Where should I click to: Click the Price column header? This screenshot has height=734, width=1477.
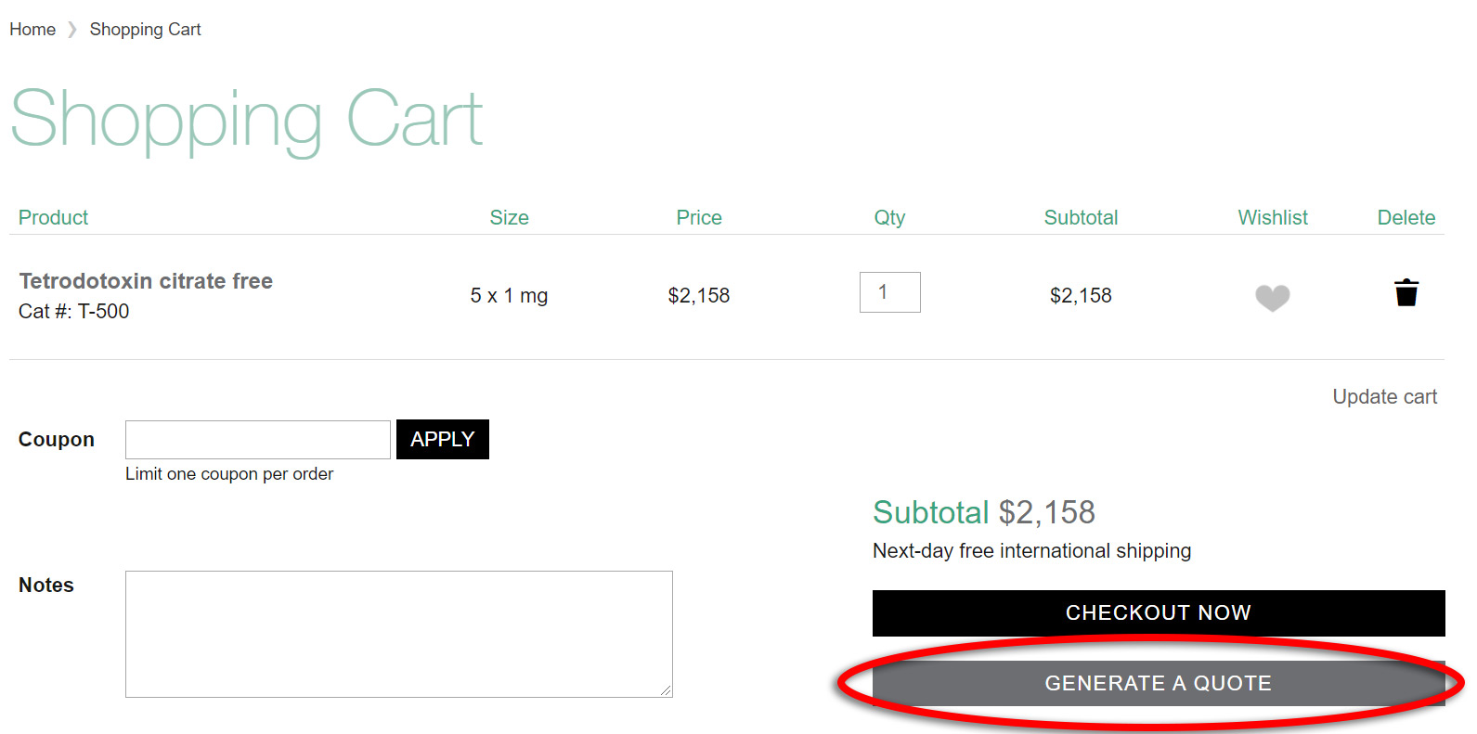698,218
